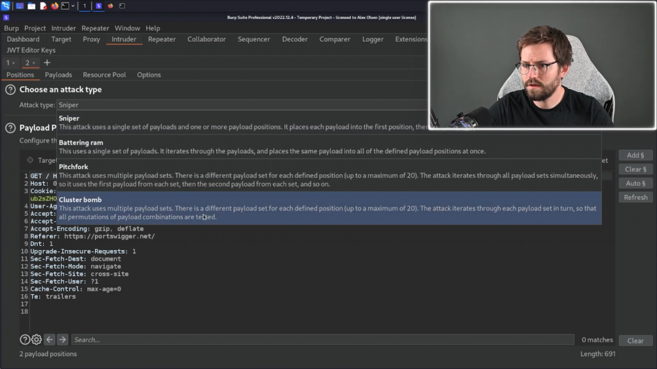Click the Cache-Control: max-age=0 line

tap(76, 289)
